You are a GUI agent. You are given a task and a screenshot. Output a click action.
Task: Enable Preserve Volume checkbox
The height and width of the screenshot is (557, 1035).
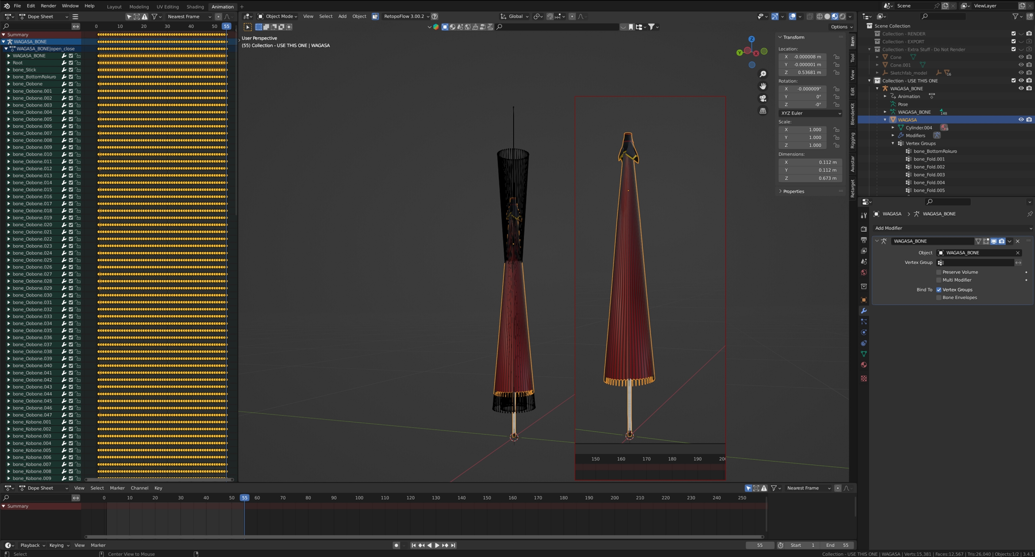pos(939,272)
